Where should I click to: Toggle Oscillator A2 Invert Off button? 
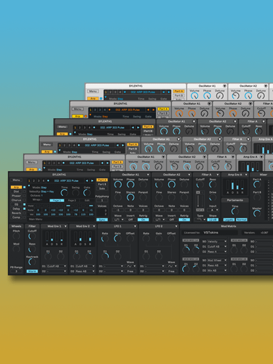[172, 220]
